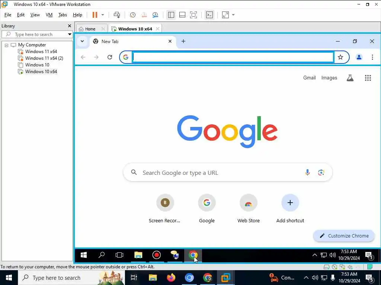Screen dimensions: 381x285
Task: Collapse the My Computer tree node
Action: 7,45
